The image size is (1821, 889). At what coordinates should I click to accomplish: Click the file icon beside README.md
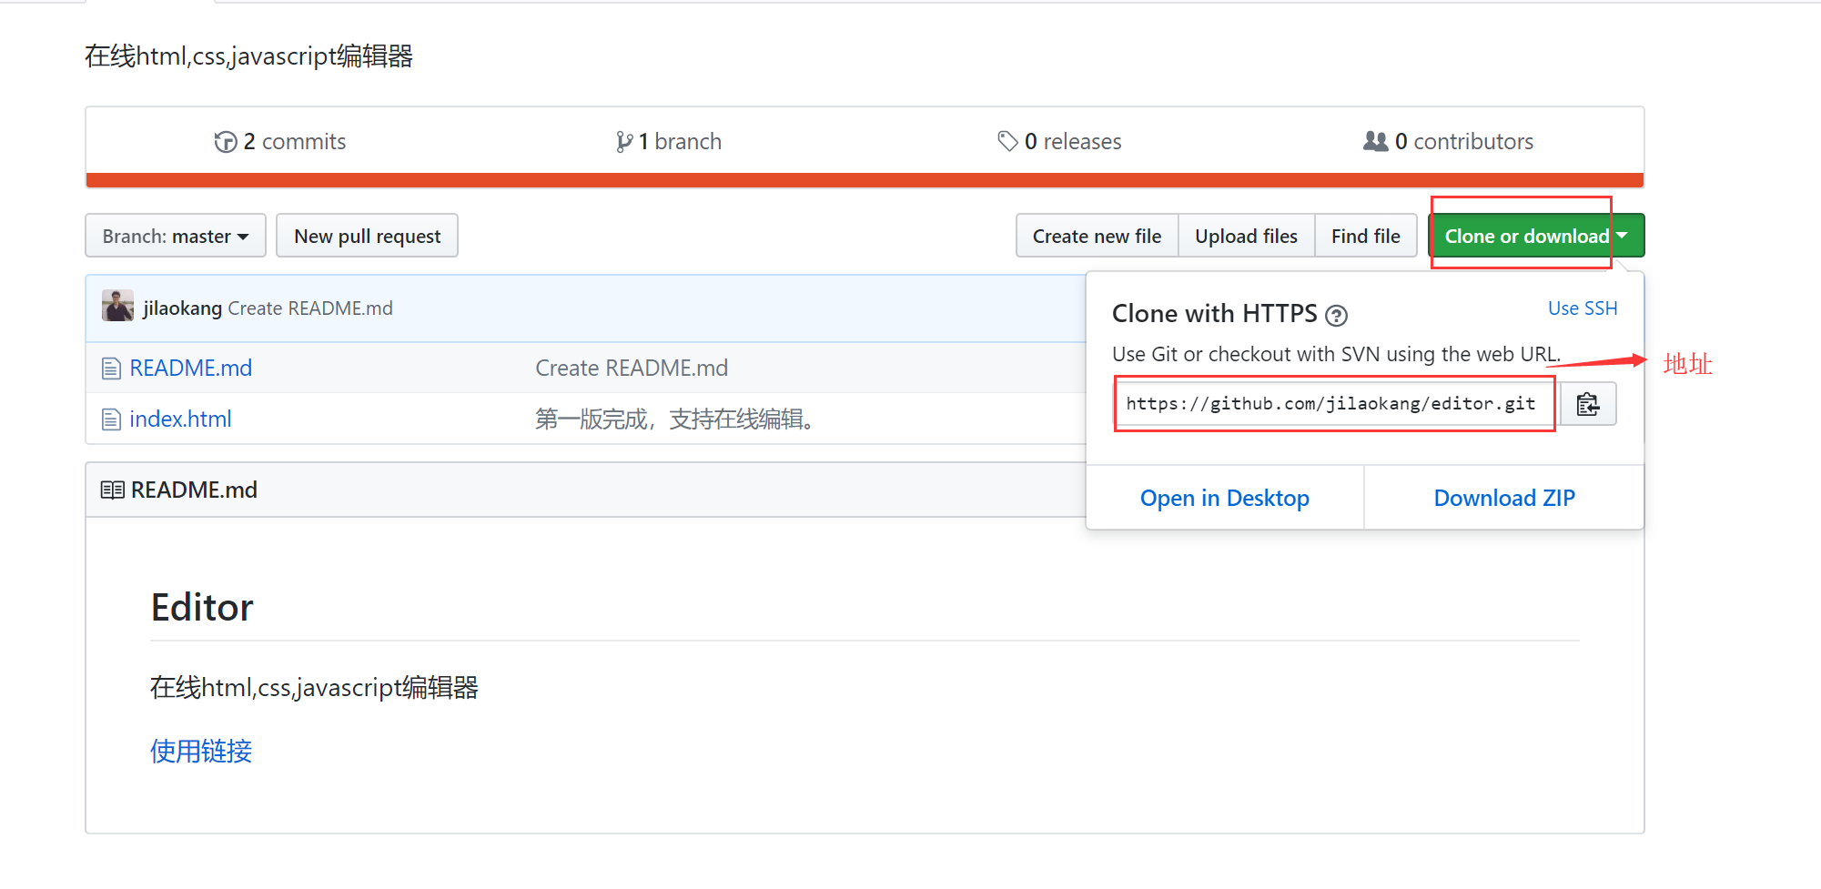[111, 369]
